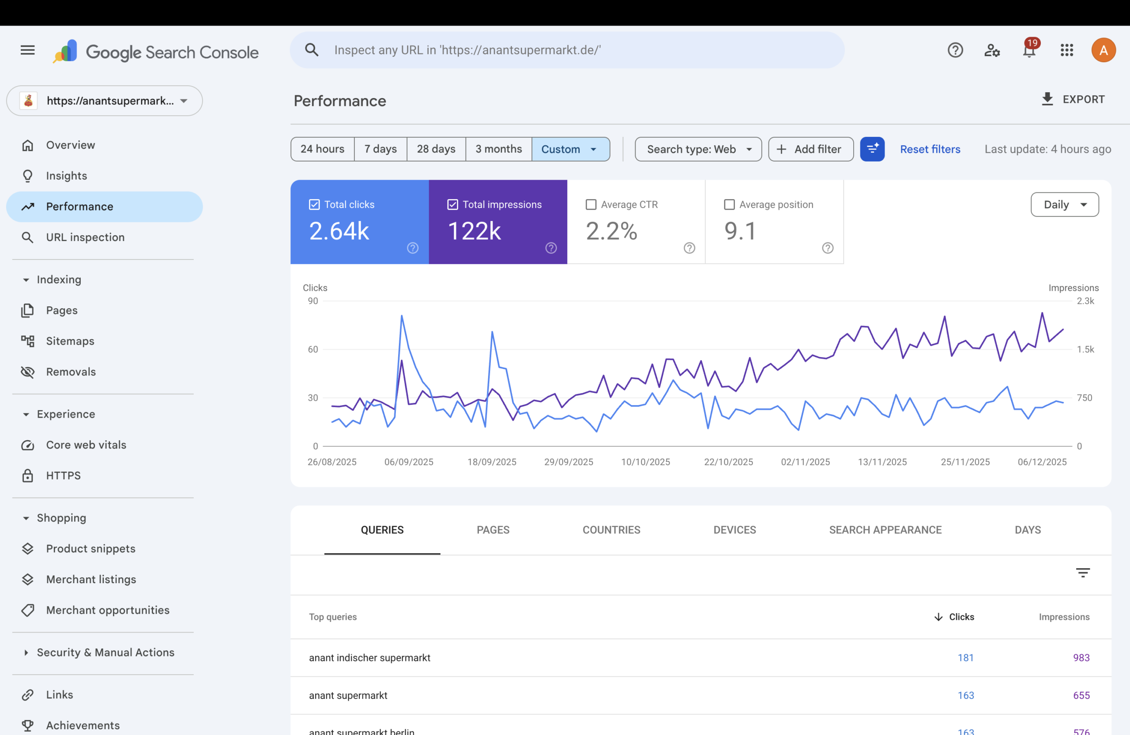Image resolution: width=1130 pixels, height=735 pixels.
Task: Click the blue AI filter suggestions icon
Action: [872, 149]
